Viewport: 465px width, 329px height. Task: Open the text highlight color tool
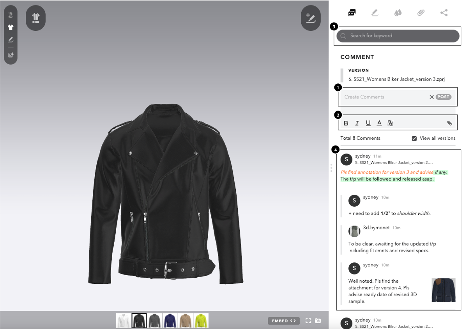tap(390, 123)
